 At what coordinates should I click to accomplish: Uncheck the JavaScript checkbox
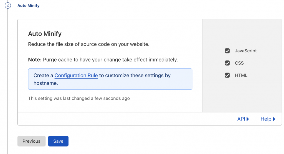pos(227,51)
